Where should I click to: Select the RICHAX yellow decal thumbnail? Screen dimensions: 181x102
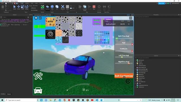[x=50, y=22]
